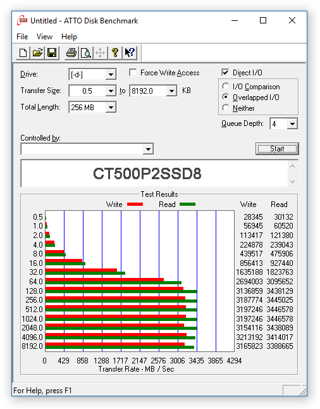Click the yellow question mark About icon
Image resolution: width=320 pixels, height=409 pixels.
[x=114, y=53]
